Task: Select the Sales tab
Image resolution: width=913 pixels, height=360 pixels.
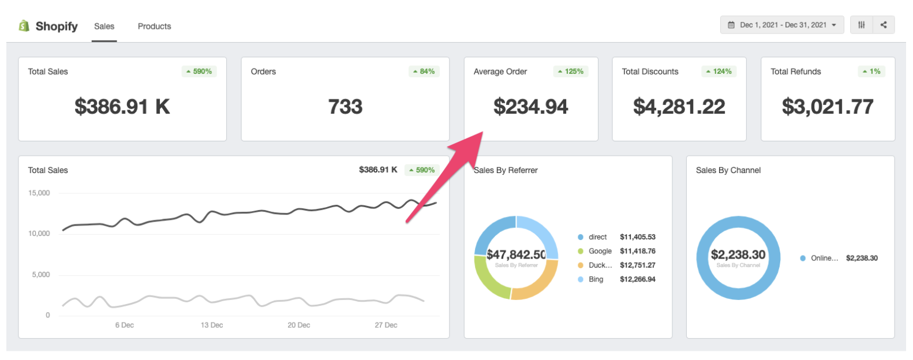Action: (x=104, y=27)
